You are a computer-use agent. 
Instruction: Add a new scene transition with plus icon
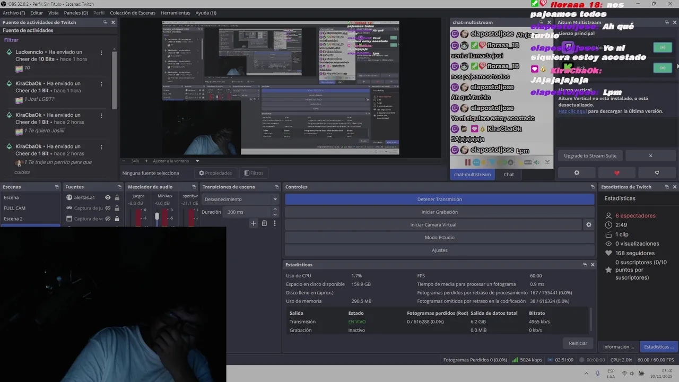254,223
